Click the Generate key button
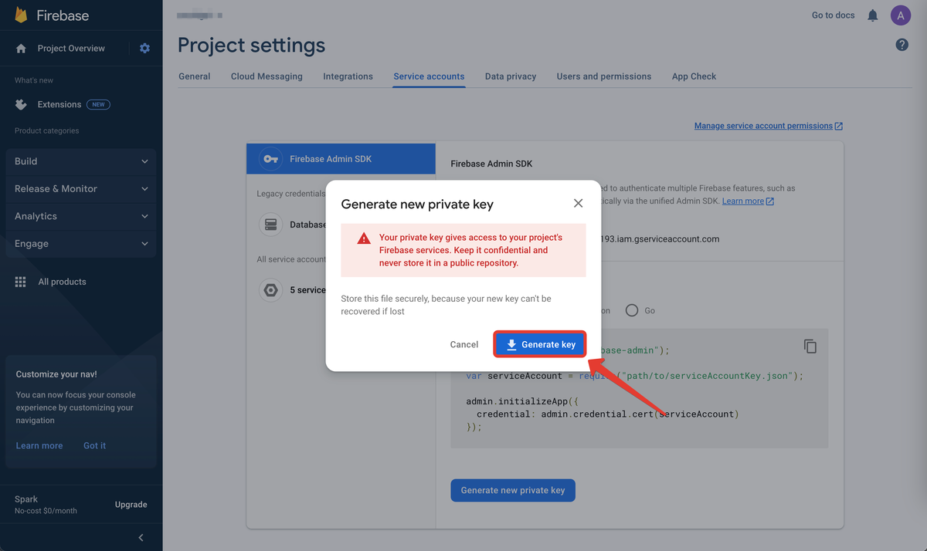The width and height of the screenshot is (927, 551). tap(540, 345)
